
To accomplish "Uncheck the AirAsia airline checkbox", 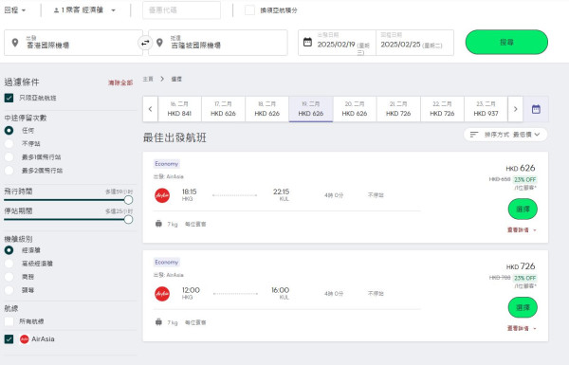I will tap(9, 339).
